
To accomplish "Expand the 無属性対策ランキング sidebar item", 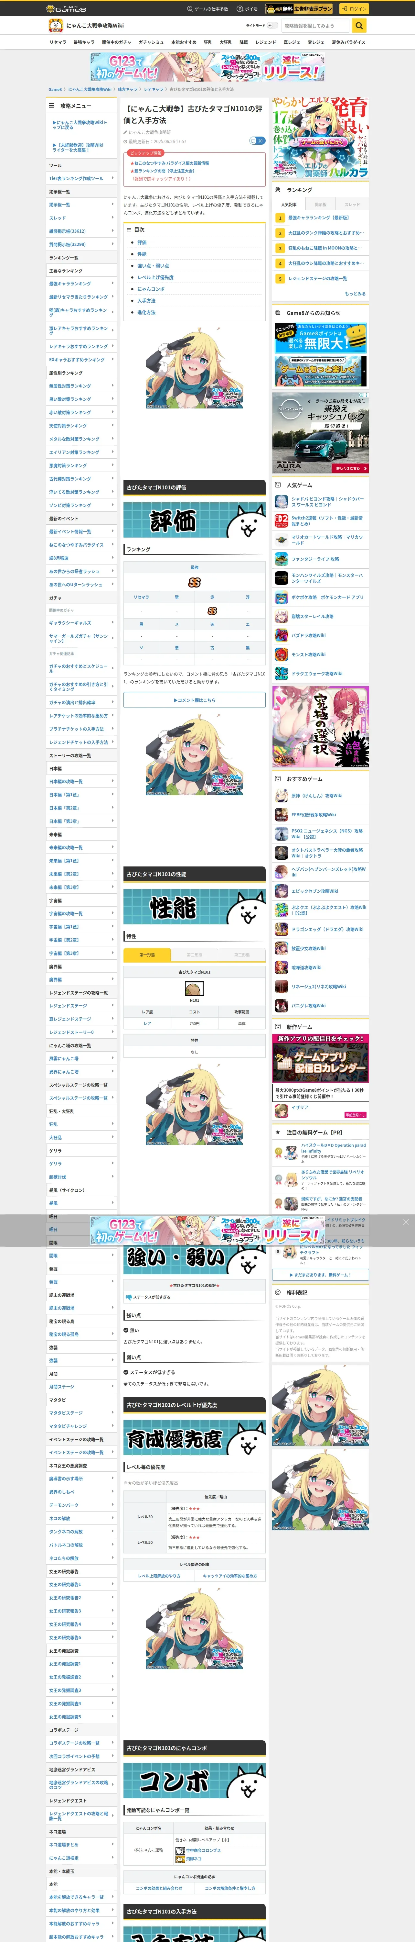I will (81, 386).
